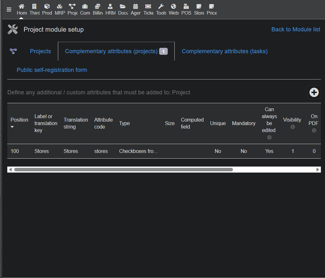The height and width of the screenshot is (278, 325).
Task: Switch to the Projects tab
Action: point(40,51)
